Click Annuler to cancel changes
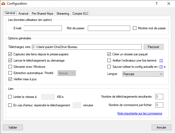 click(x=161, y=127)
